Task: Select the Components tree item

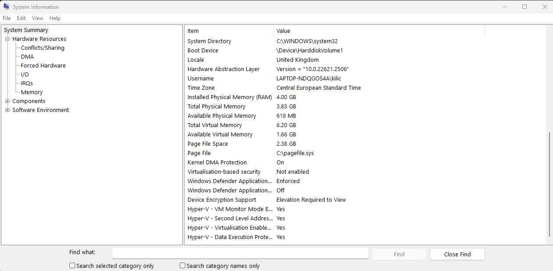Action: click(x=29, y=101)
